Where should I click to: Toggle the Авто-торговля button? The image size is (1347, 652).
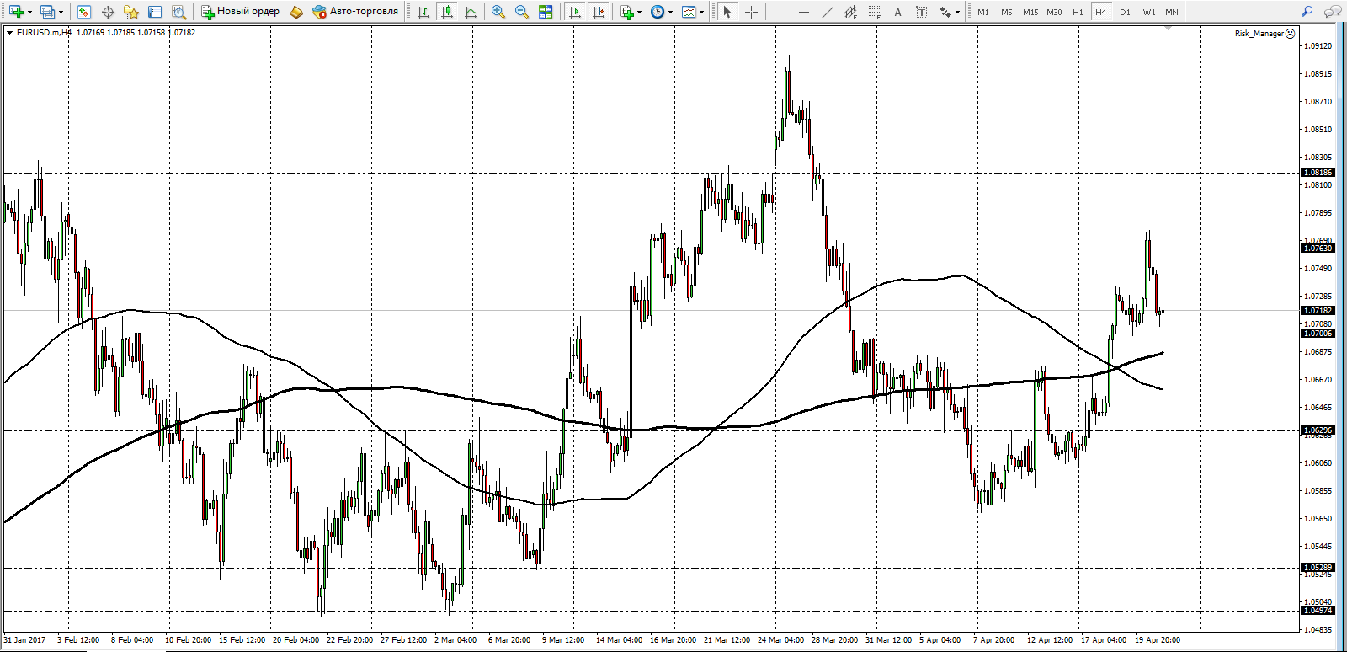[355, 12]
